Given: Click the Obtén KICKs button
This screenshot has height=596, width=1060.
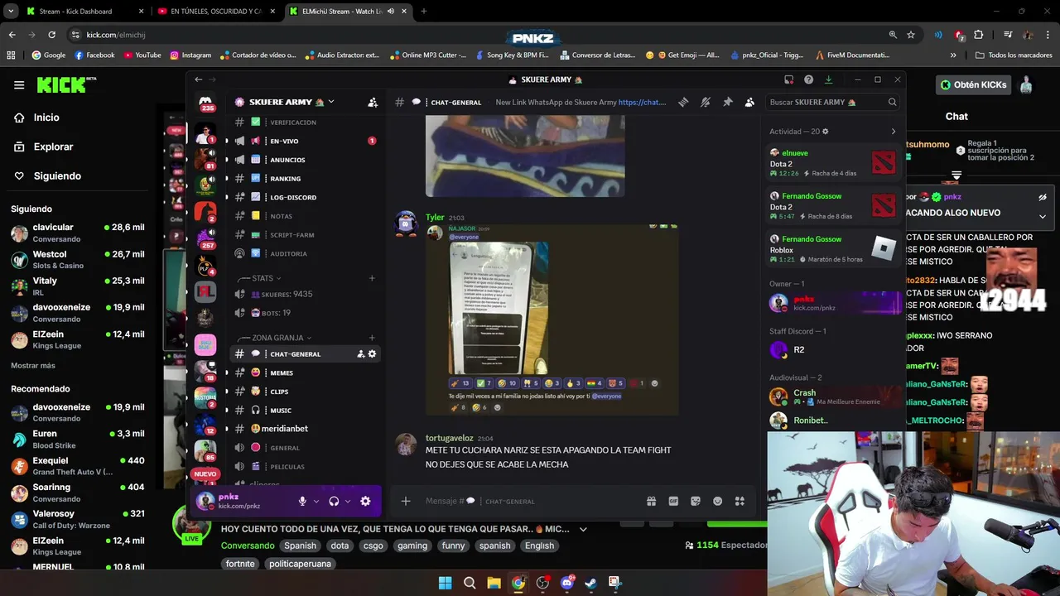Looking at the screenshot, I should coord(974,84).
